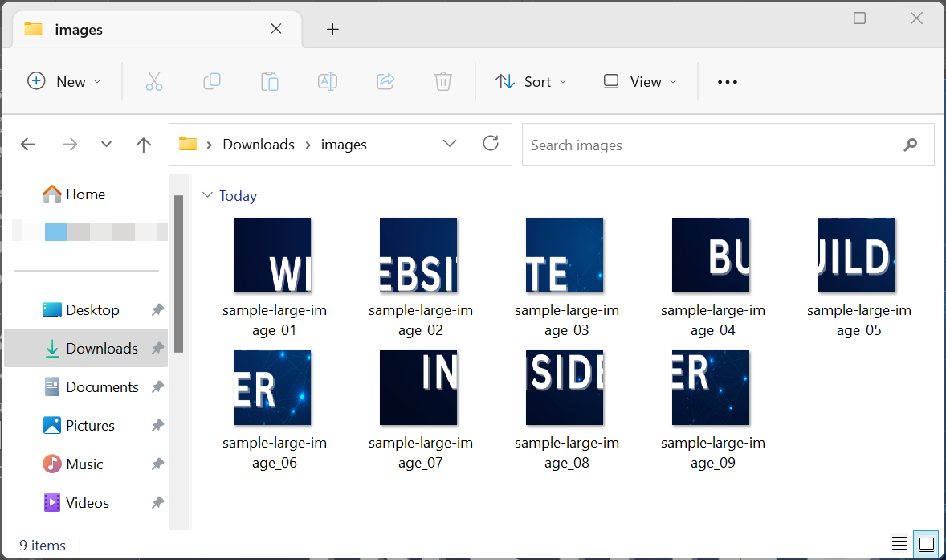Image resolution: width=946 pixels, height=560 pixels.
Task: Share files via the Share icon
Action: (x=385, y=81)
